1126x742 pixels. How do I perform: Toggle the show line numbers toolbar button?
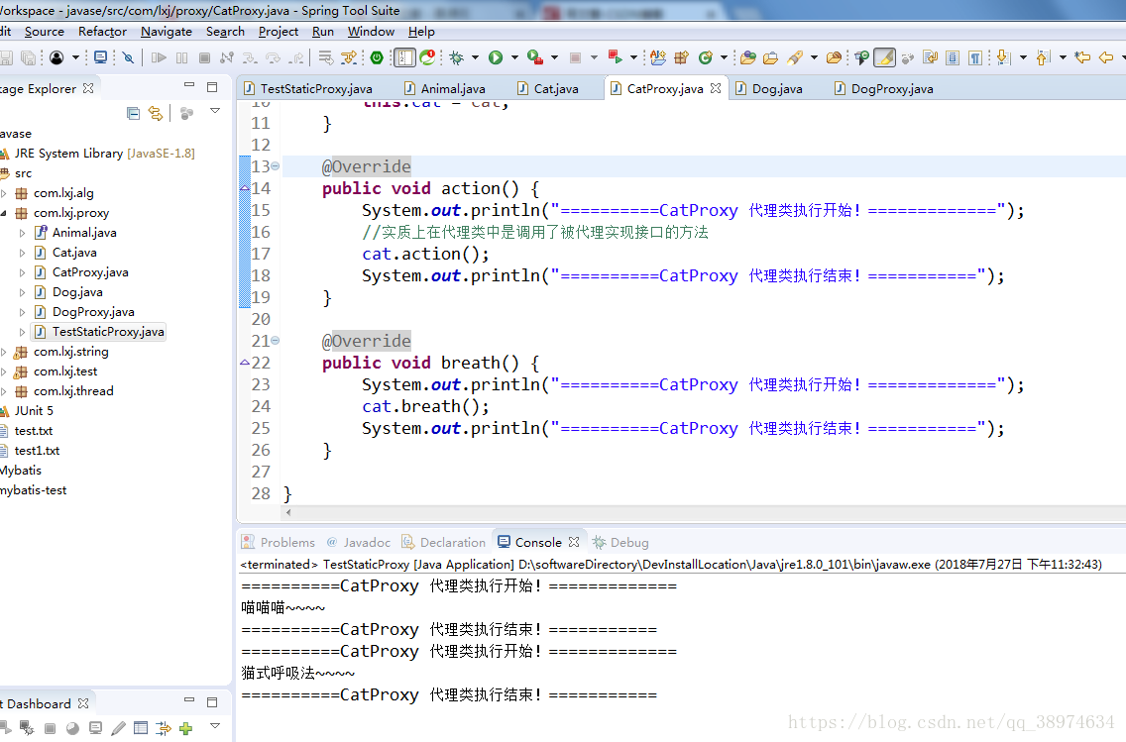405,57
